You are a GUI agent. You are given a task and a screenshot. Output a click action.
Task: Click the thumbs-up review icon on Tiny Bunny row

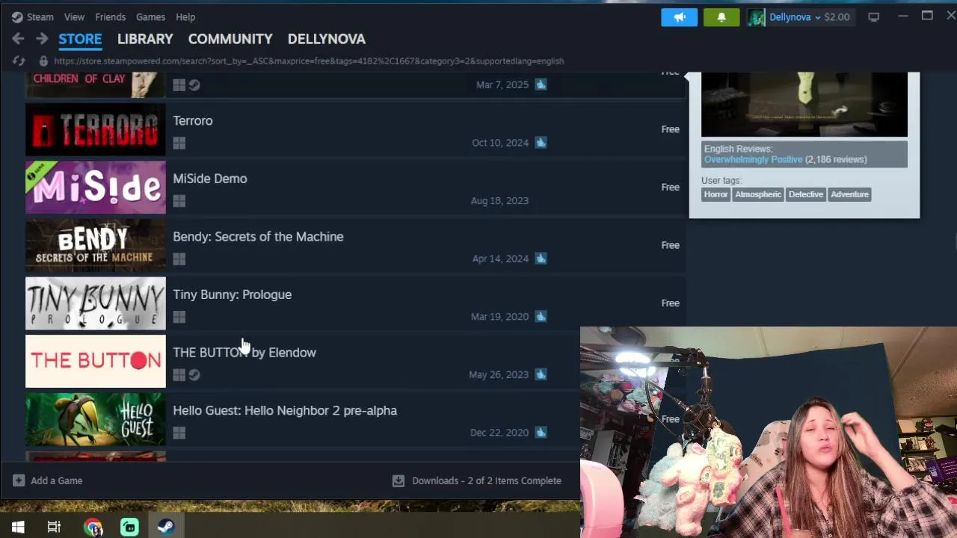(541, 316)
